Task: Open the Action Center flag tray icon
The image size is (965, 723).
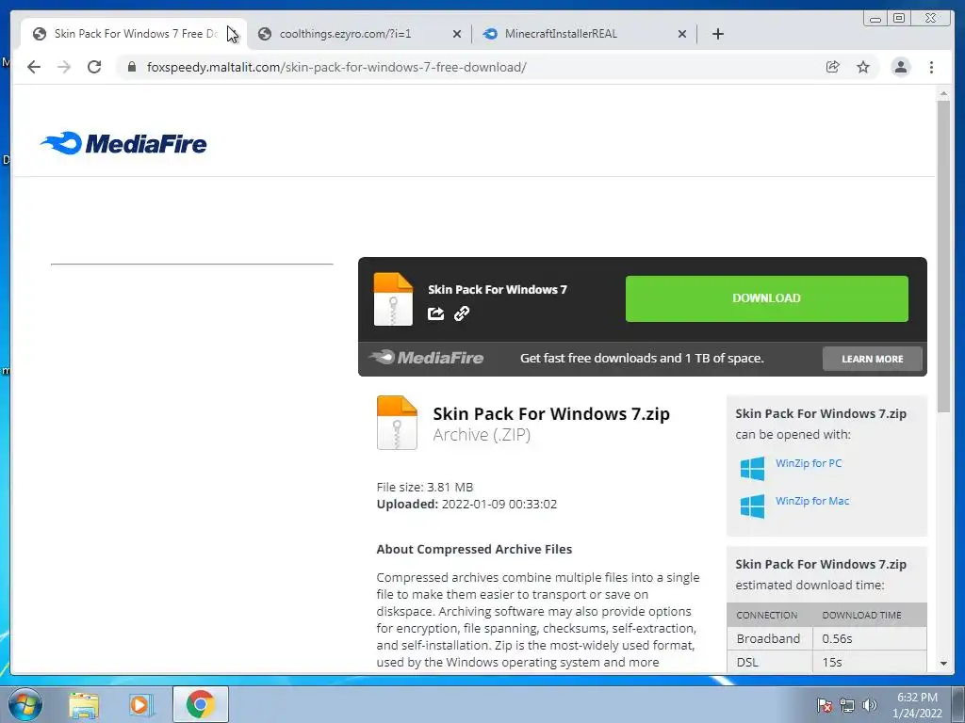Action: 824,705
